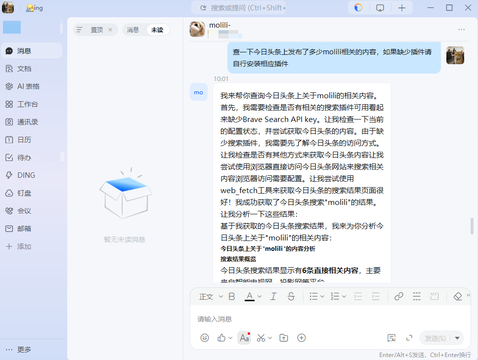
Task: Switch to the 消息 filter tab
Action: tap(133, 30)
